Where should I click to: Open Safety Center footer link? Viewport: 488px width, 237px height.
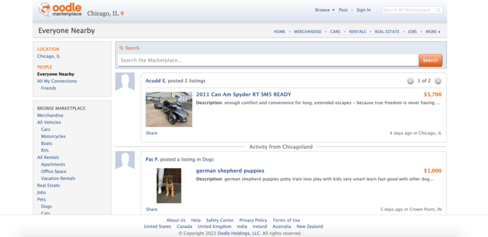point(220,220)
